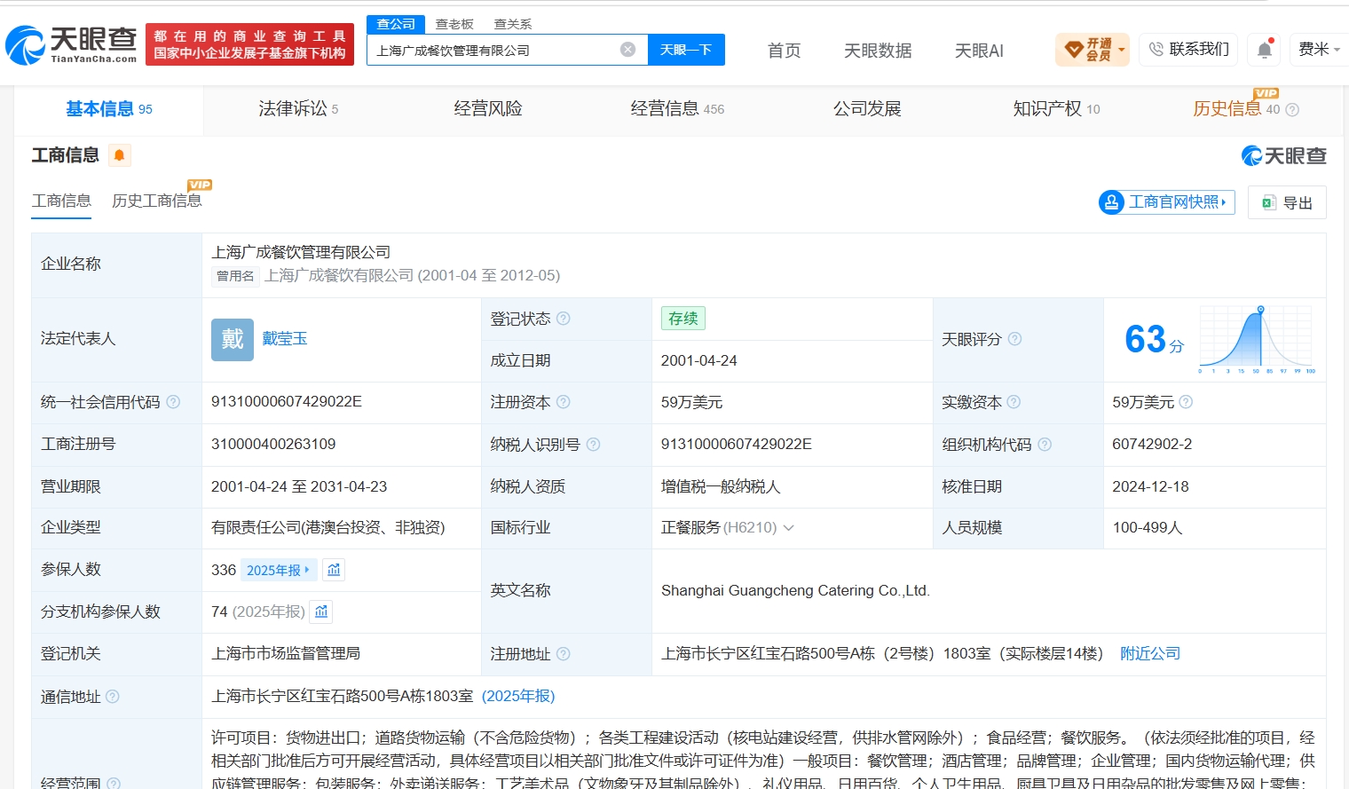Open the 经营风险 tab

[488, 109]
